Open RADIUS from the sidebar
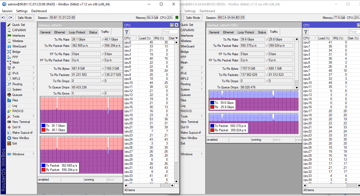 click(x=17, y=111)
